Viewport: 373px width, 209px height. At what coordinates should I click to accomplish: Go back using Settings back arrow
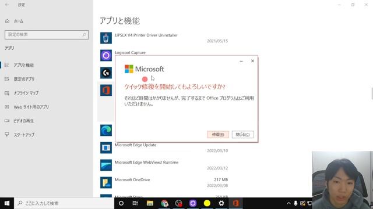(x=7, y=5)
